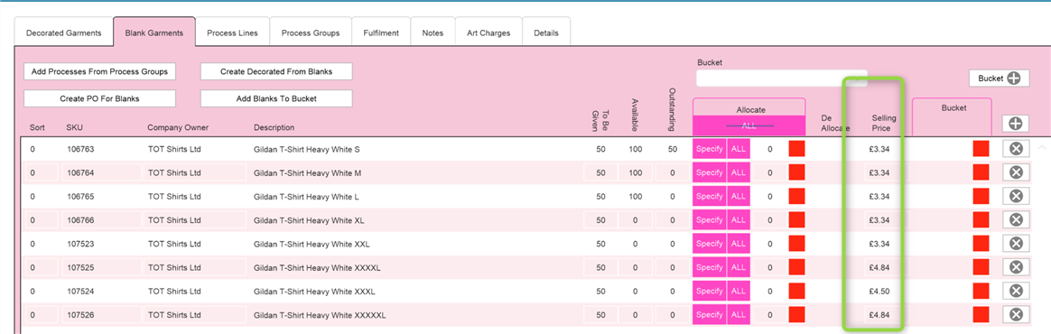This screenshot has height=334, width=1051.
Task: Click Add Blanks To Bucket
Action: pos(276,98)
